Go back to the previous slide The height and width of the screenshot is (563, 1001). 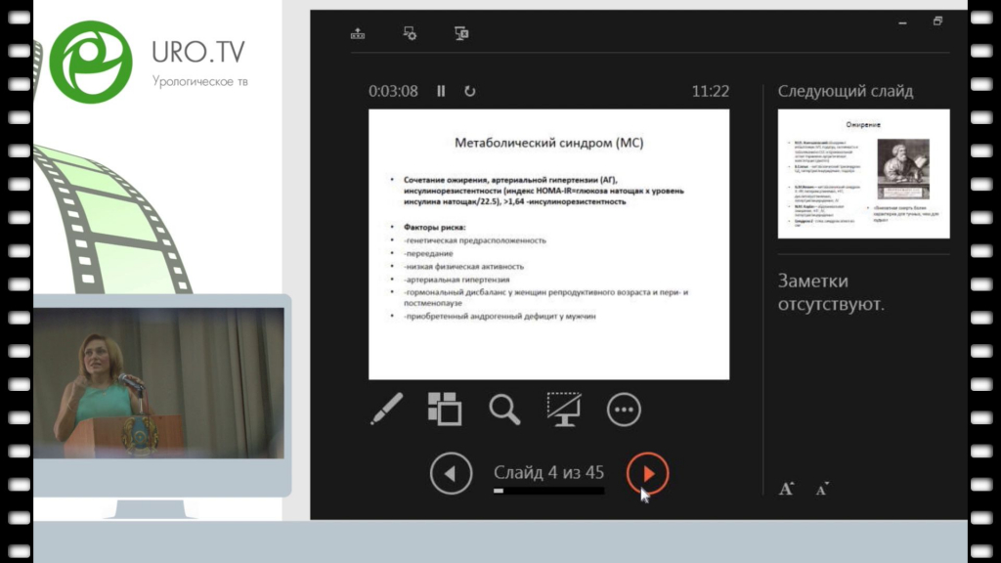coord(451,474)
